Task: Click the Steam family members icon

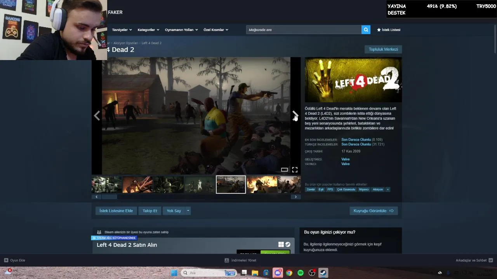Action: point(99,232)
